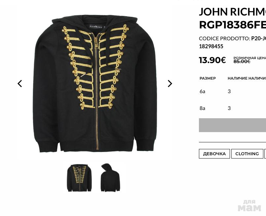Open the main hoodie product image
The height and width of the screenshot is (216, 266).
[95, 84]
